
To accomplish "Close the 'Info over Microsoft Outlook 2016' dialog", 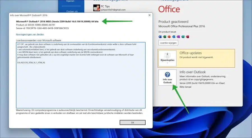I will [150, 15].
